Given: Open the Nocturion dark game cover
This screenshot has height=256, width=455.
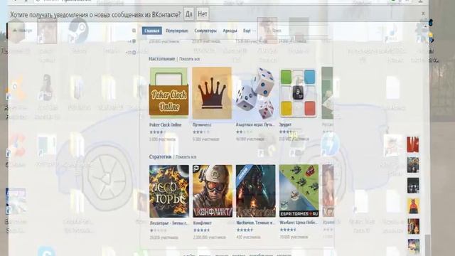Looking at the screenshot, I should tap(256, 191).
